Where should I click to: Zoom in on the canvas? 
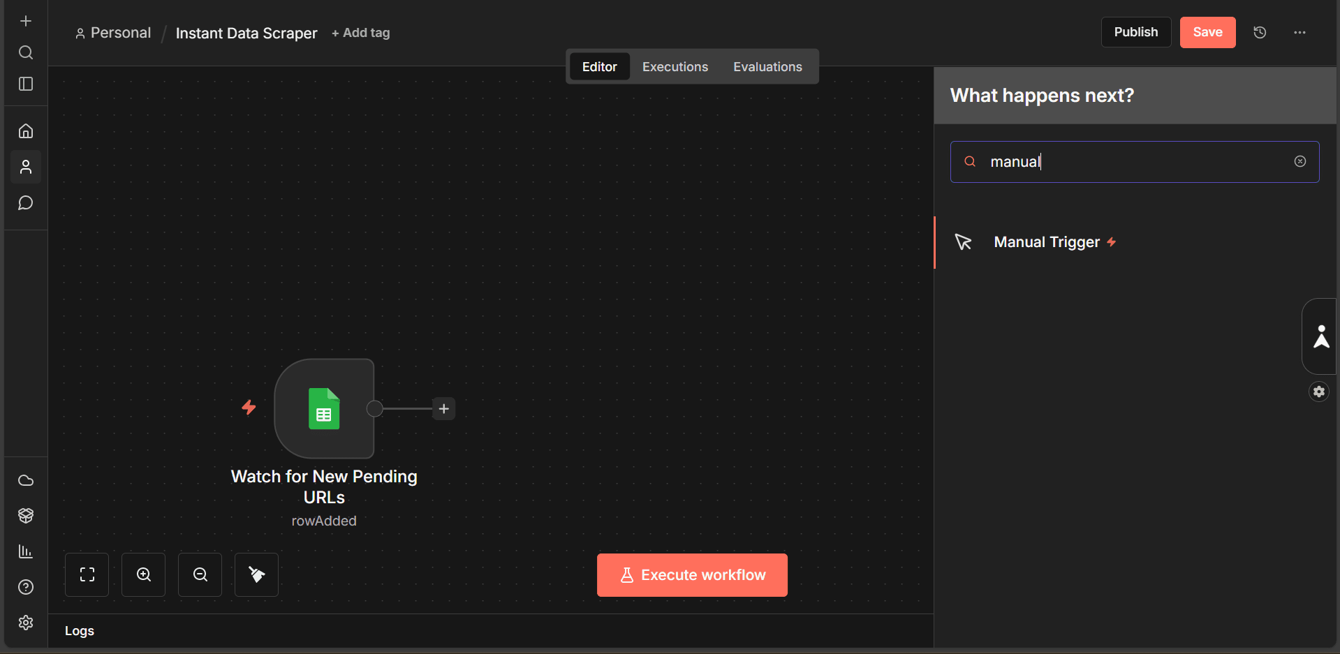pyautogui.click(x=144, y=574)
